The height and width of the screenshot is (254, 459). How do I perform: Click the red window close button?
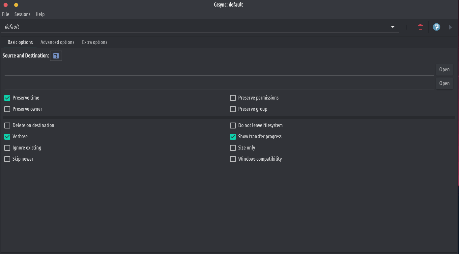tap(6, 5)
